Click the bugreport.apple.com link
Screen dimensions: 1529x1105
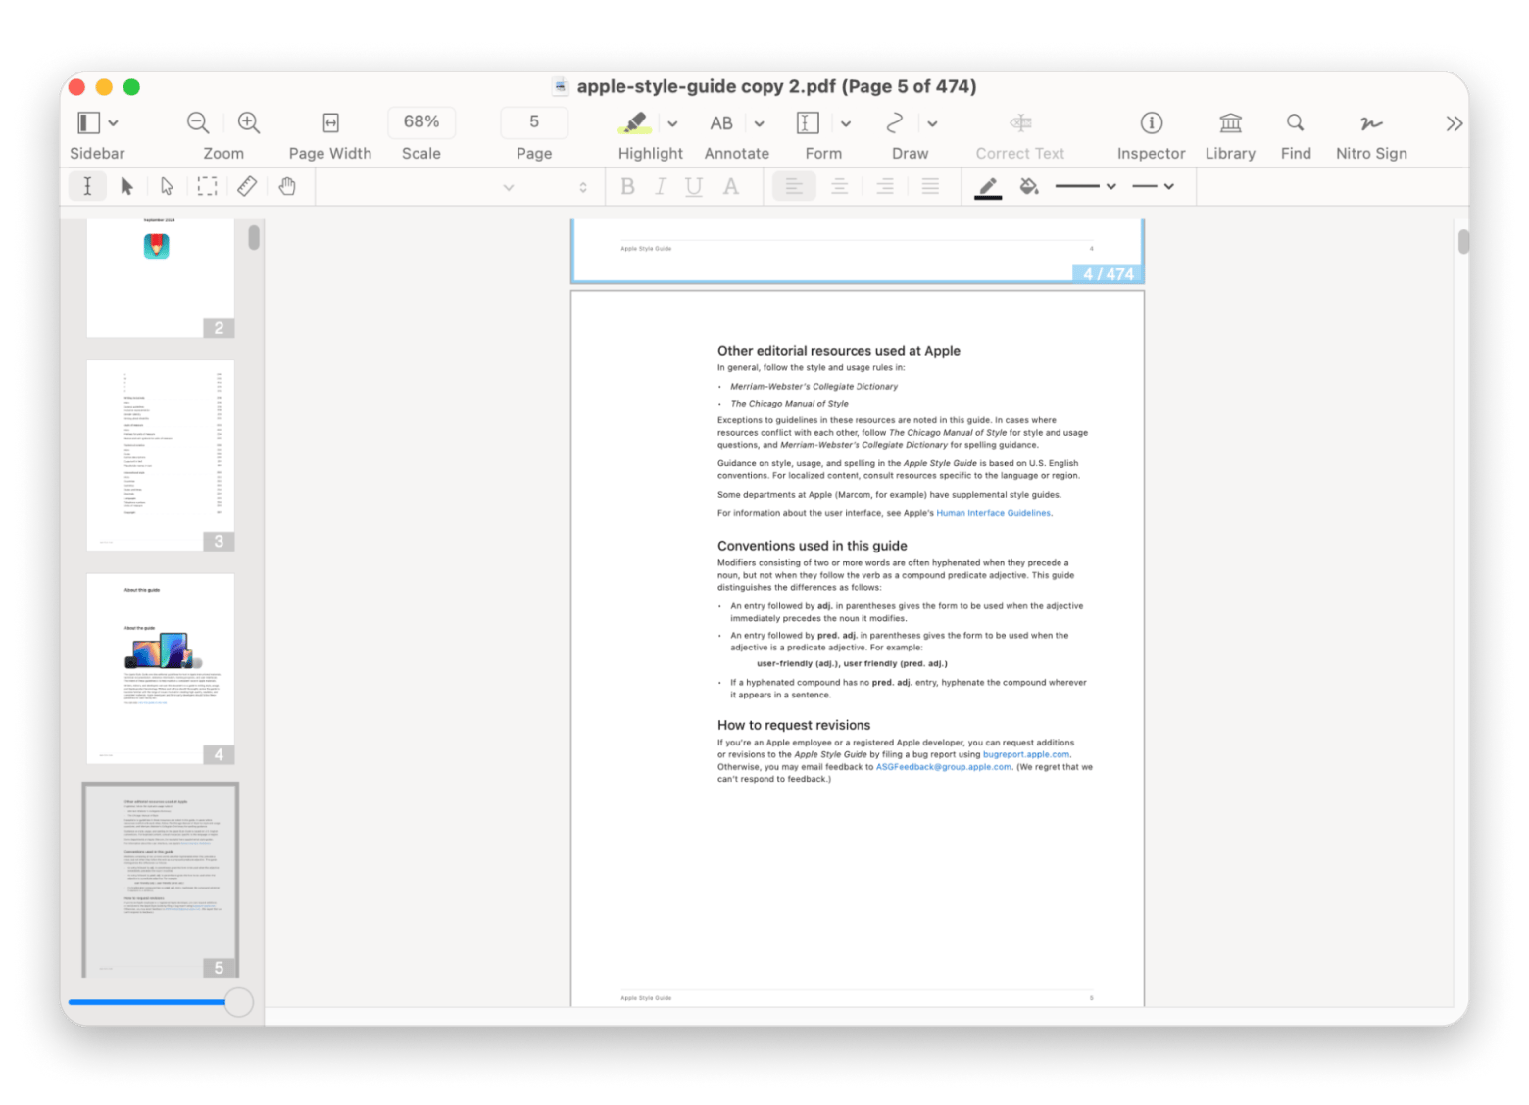1025,754
